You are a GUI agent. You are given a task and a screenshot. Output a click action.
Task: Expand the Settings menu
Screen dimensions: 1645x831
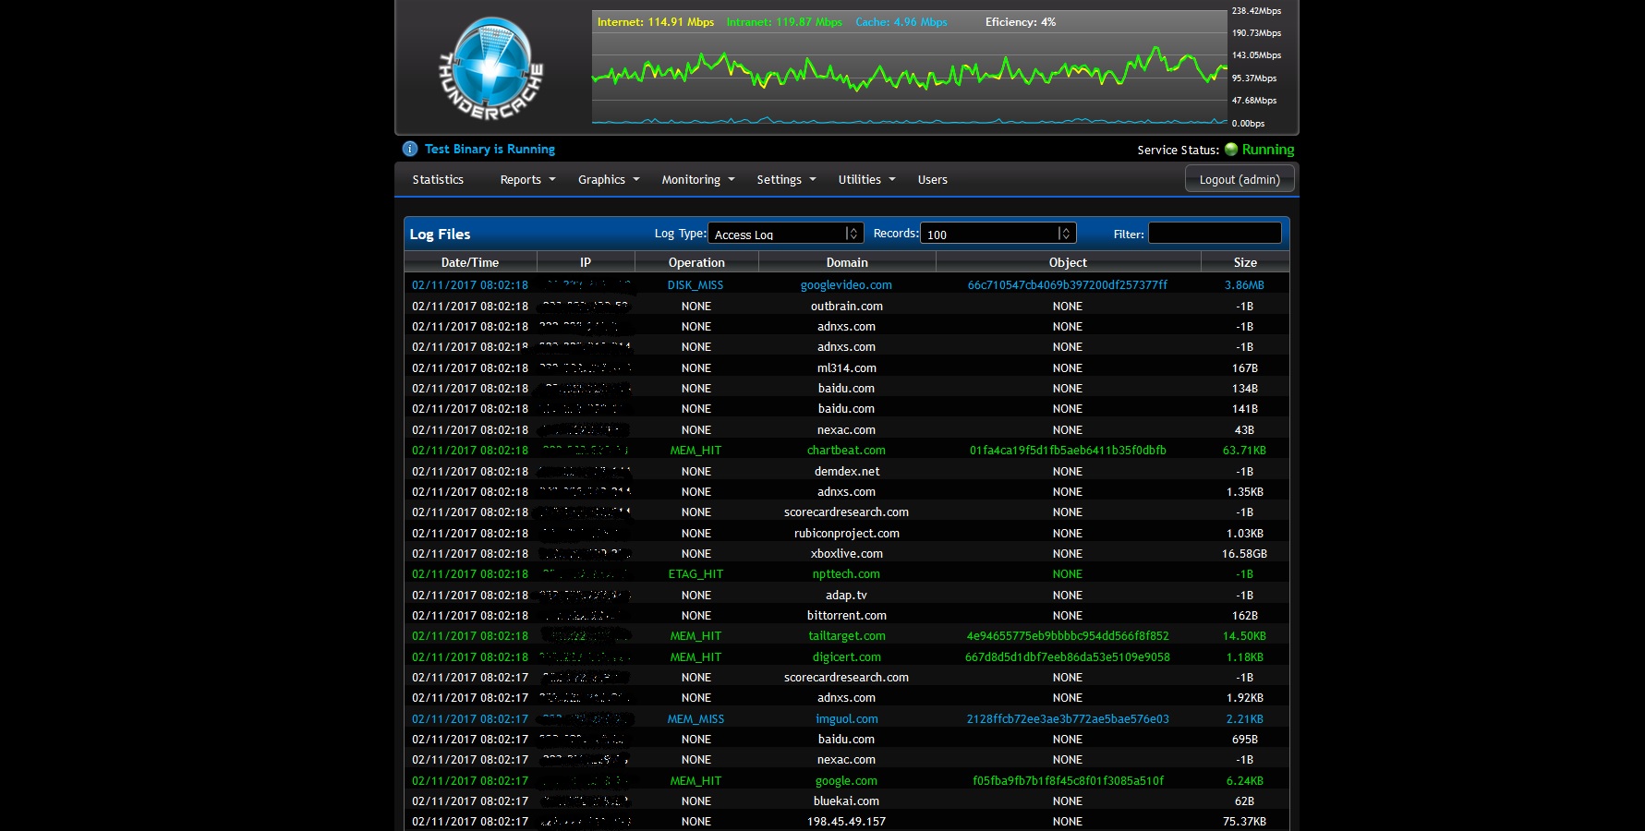(786, 179)
